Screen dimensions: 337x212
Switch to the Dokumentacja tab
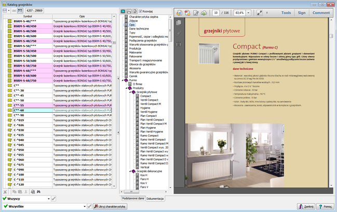(155, 199)
